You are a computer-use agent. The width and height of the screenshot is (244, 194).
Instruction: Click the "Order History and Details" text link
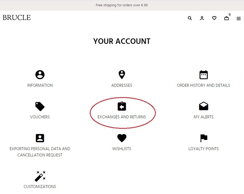coord(204,85)
